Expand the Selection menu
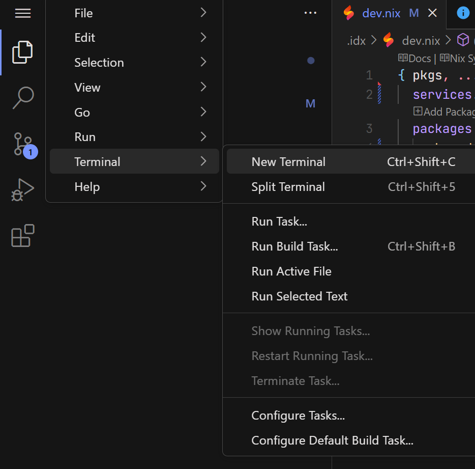 (134, 63)
